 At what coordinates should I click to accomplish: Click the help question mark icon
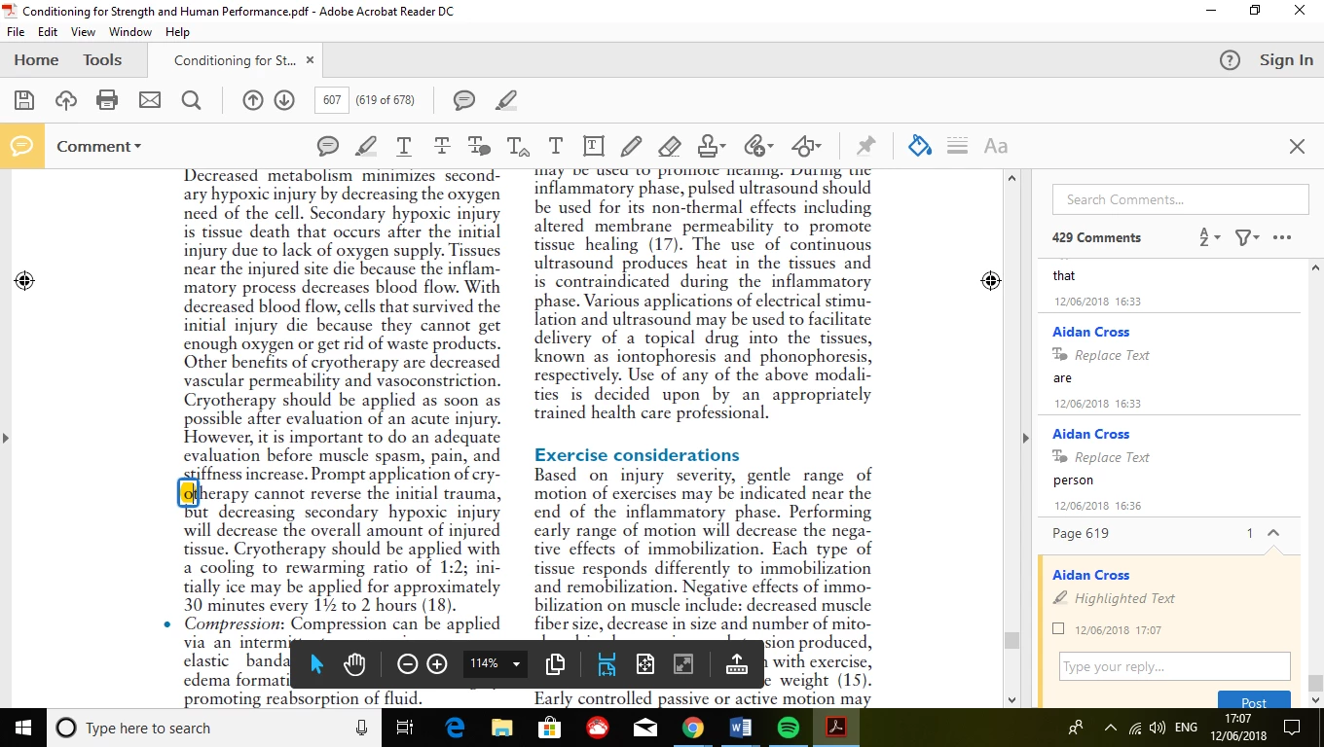[1230, 60]
